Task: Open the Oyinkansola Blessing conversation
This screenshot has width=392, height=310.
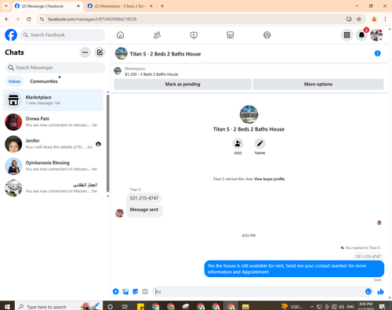Action: [x=53, y=166]
